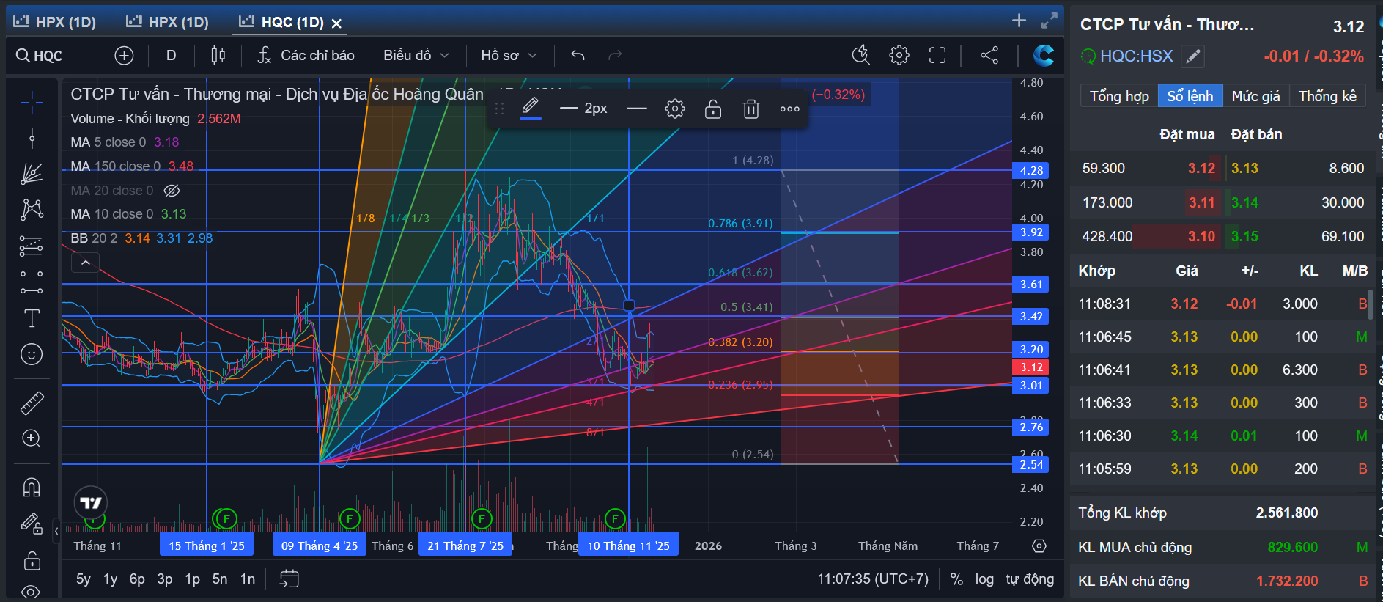Select the 'Sổ lệnh' tab

click(x=1190, y=96)
